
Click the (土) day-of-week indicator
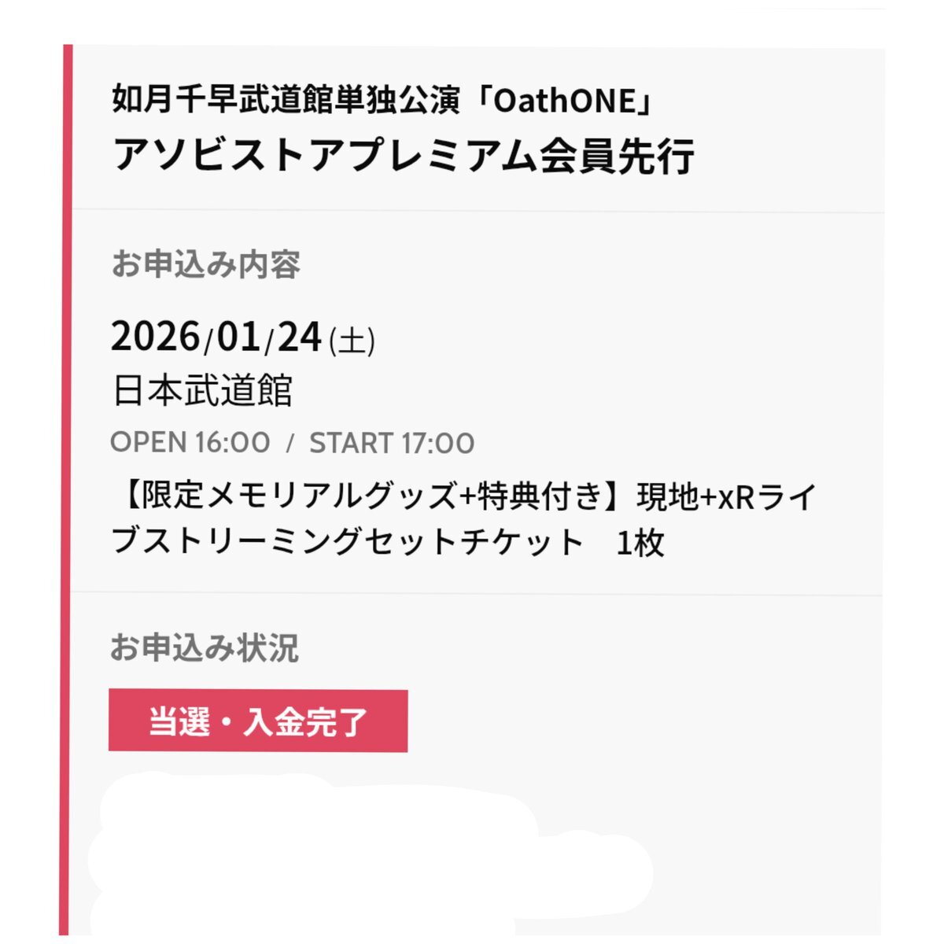pos(352,341)
